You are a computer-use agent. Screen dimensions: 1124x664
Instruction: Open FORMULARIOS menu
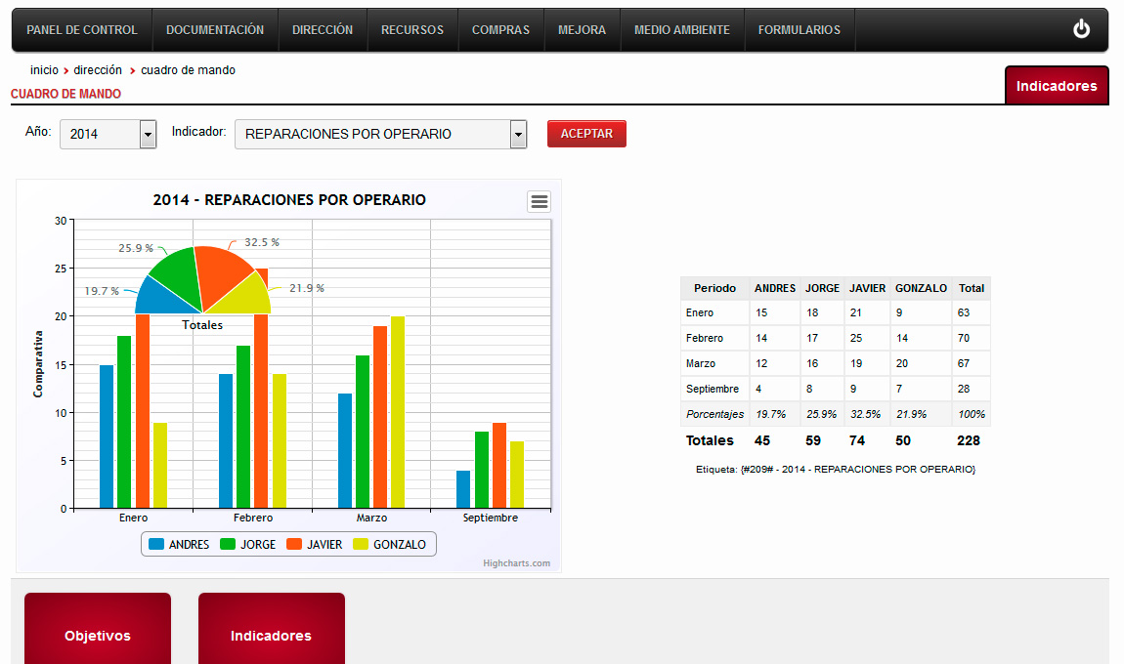coord(800,30)
